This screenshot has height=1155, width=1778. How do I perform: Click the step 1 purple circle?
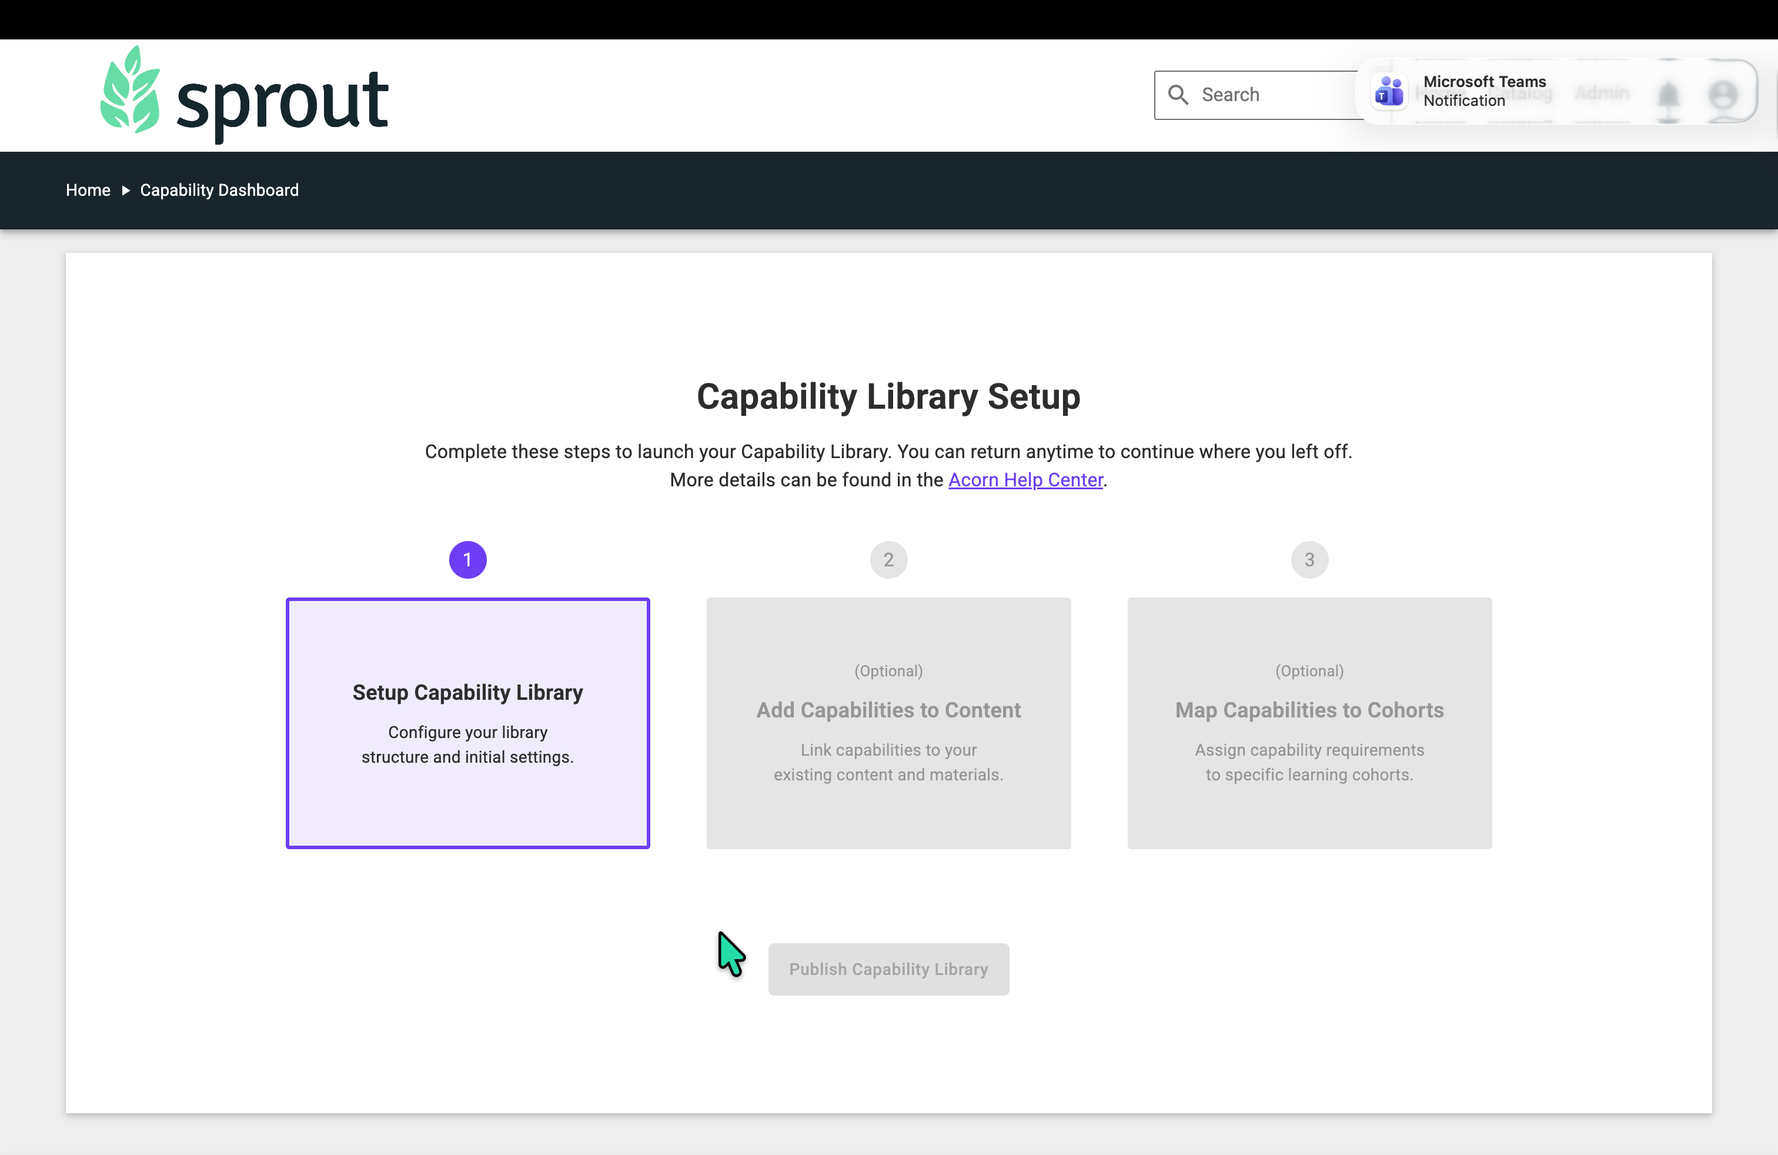(467, 560)
